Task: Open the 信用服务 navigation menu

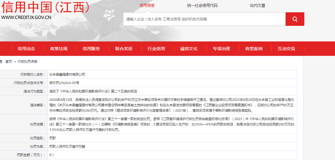Action: click(x=91, y=49)
